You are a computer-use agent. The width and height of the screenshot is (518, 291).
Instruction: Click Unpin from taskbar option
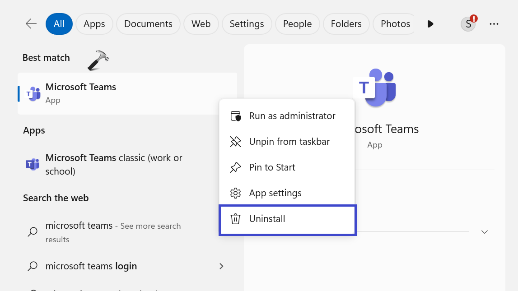pos(289,142)
